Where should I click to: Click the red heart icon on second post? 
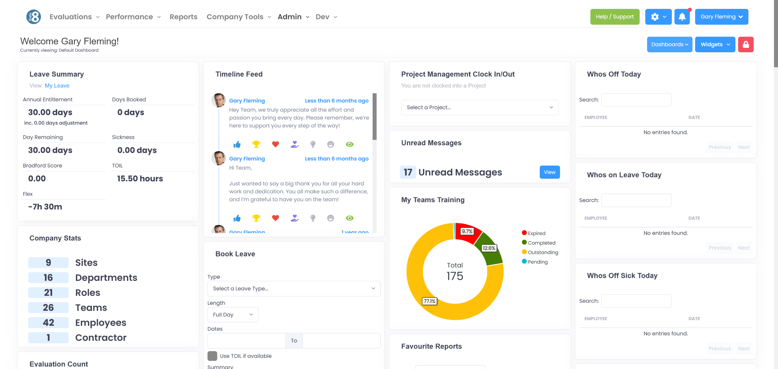point(275,218)
